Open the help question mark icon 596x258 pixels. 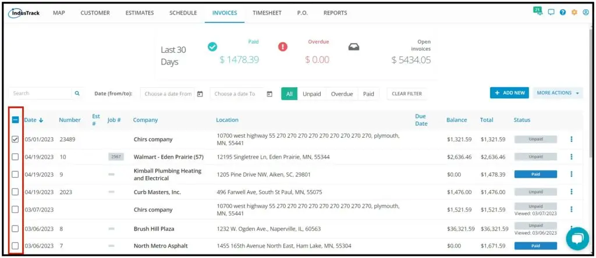tap(563, 12)
